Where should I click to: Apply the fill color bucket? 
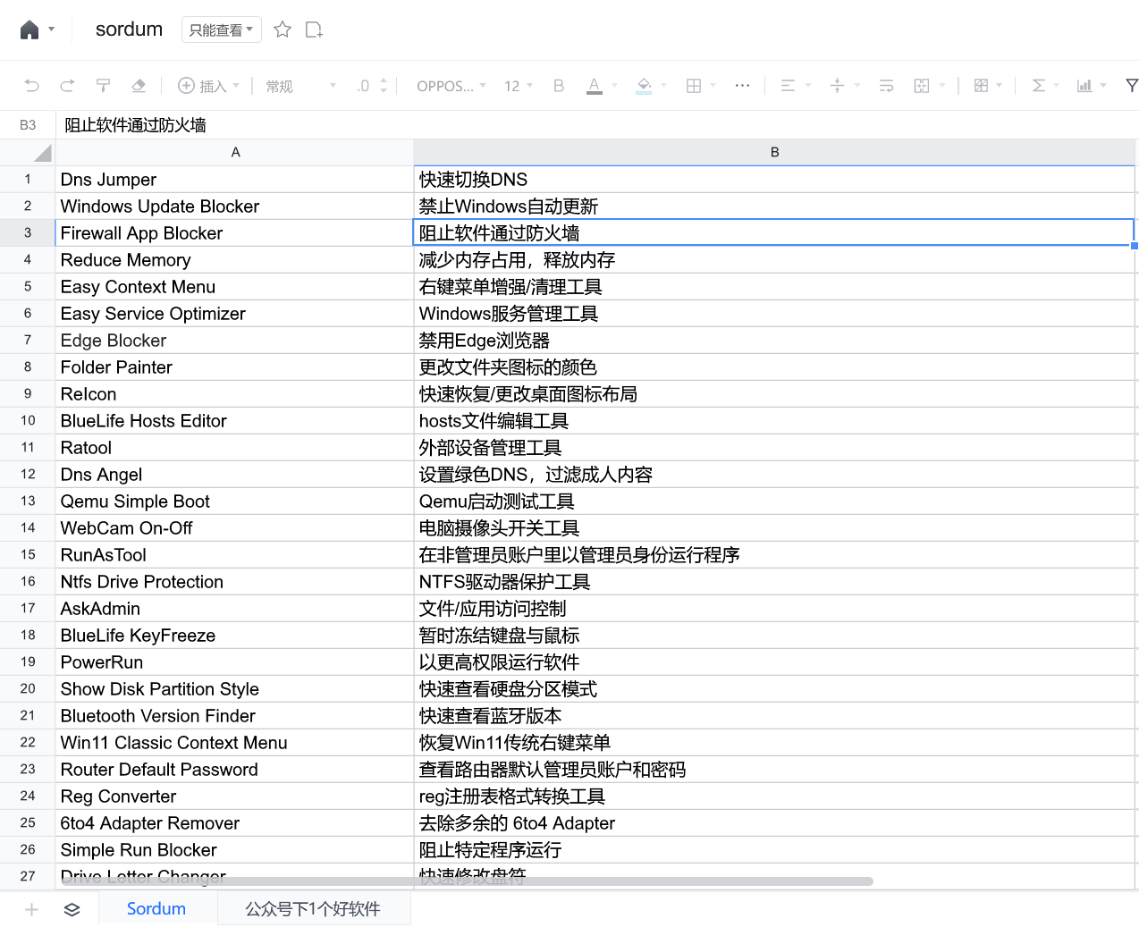(644, 86)
